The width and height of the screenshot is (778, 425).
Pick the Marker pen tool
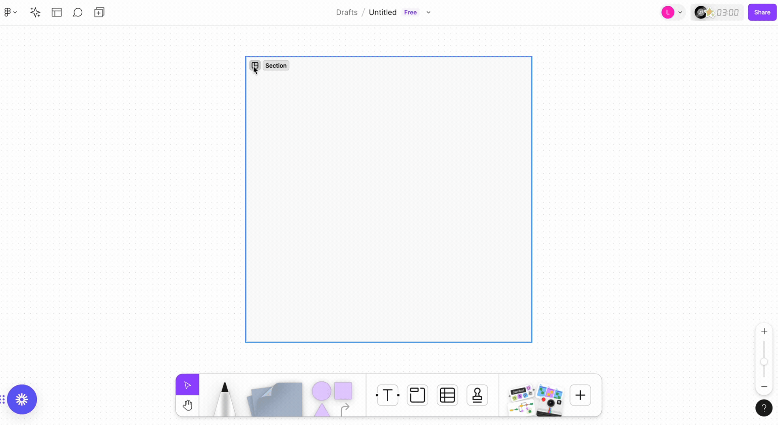224,399
